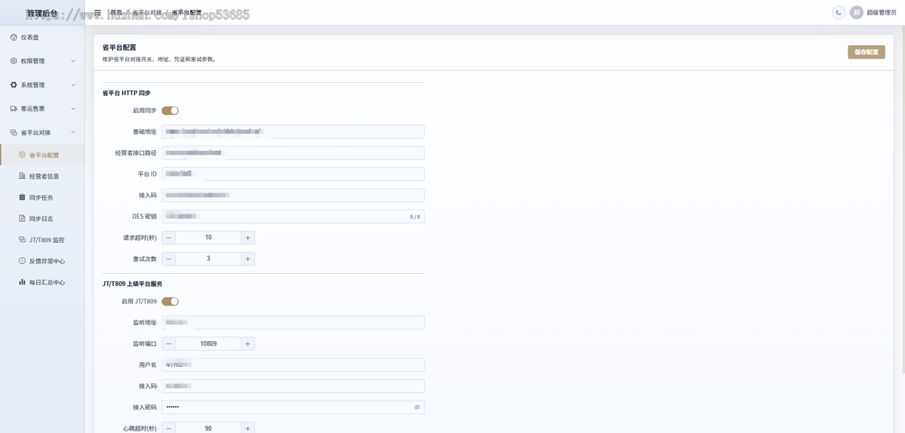Screen dimensions: 905x433
Task: Focus the 经营者接口路径 input field
Action: [x=293, y=153]
